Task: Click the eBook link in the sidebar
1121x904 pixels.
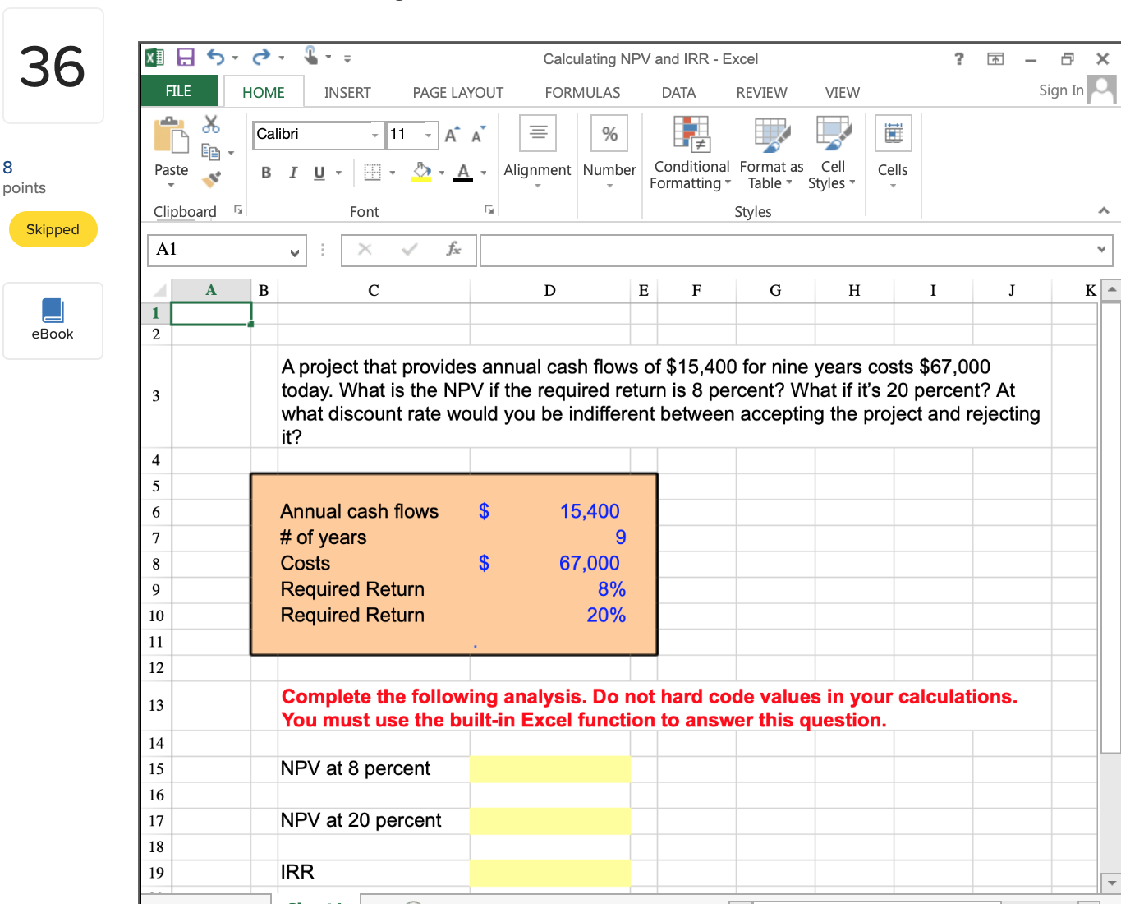Action: (53, 321)
